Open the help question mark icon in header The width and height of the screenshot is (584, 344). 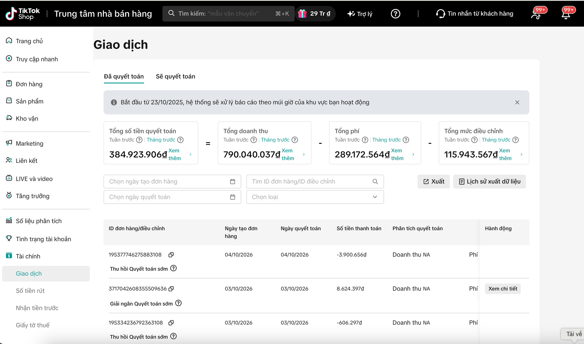point(395,14)
